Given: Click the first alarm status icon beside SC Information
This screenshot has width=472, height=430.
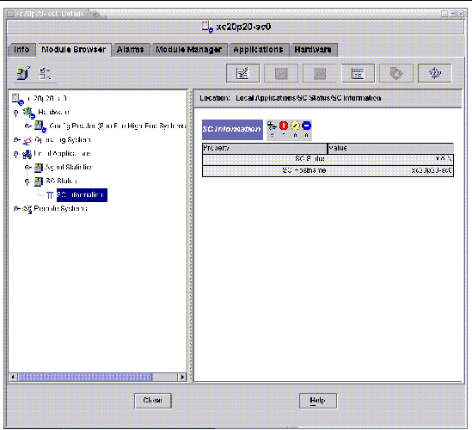Looking at the screenshot, I should coord(272,126).
